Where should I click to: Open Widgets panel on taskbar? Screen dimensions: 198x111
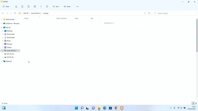click(4, 108)
